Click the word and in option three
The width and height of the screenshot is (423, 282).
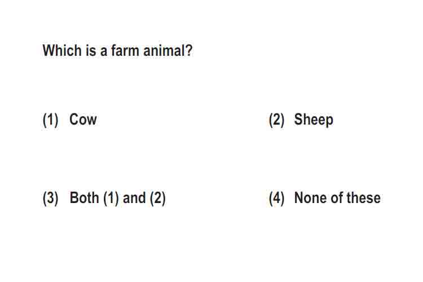pyautogui.click(x=134, y=198)
